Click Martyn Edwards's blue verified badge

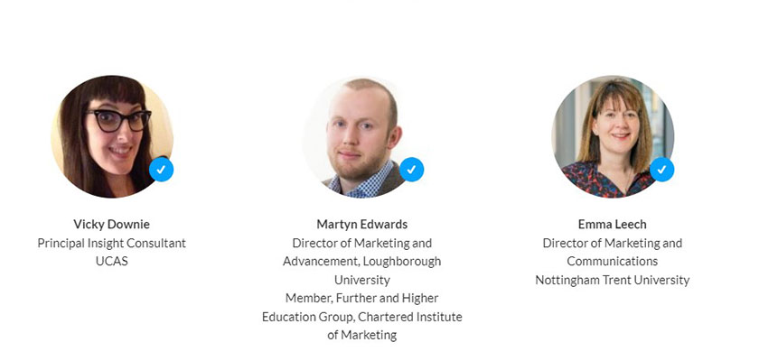click(411, 169)
